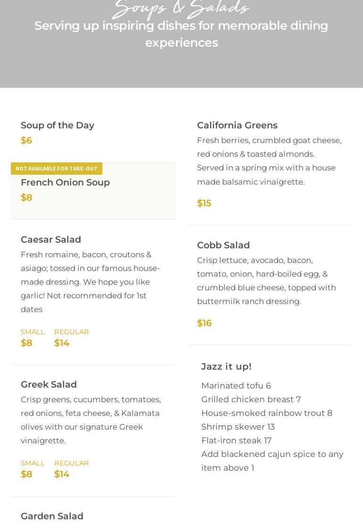Click the Shrimp skewer 13 add-on line

pyautogui.click(x=238, y=427)
